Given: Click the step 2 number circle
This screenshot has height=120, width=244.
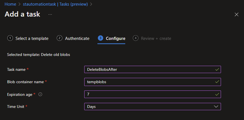Looking at the screenshot, I should (59, 38).
